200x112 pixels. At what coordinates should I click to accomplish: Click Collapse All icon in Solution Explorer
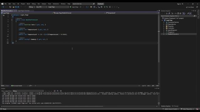pyautogui.click(x=178, y=13)
